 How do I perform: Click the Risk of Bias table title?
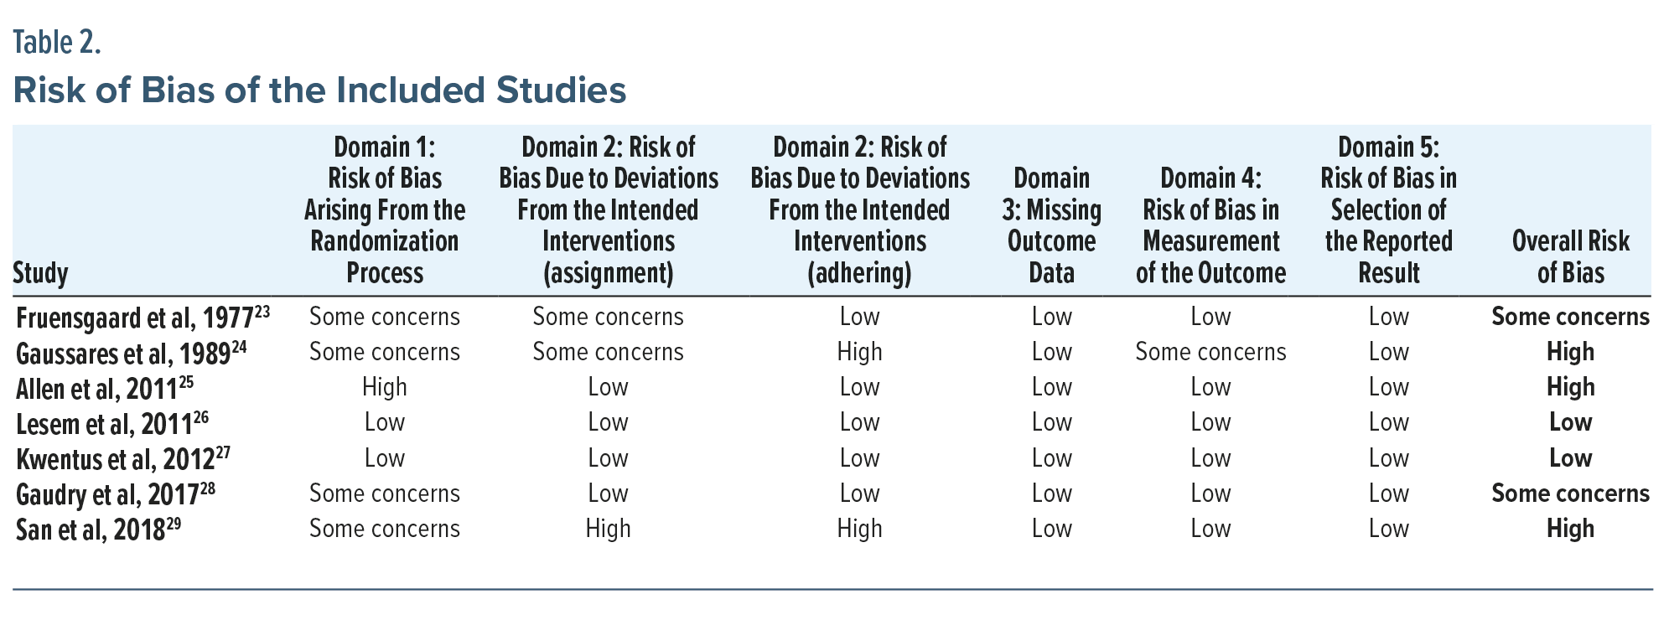point(319,90)
